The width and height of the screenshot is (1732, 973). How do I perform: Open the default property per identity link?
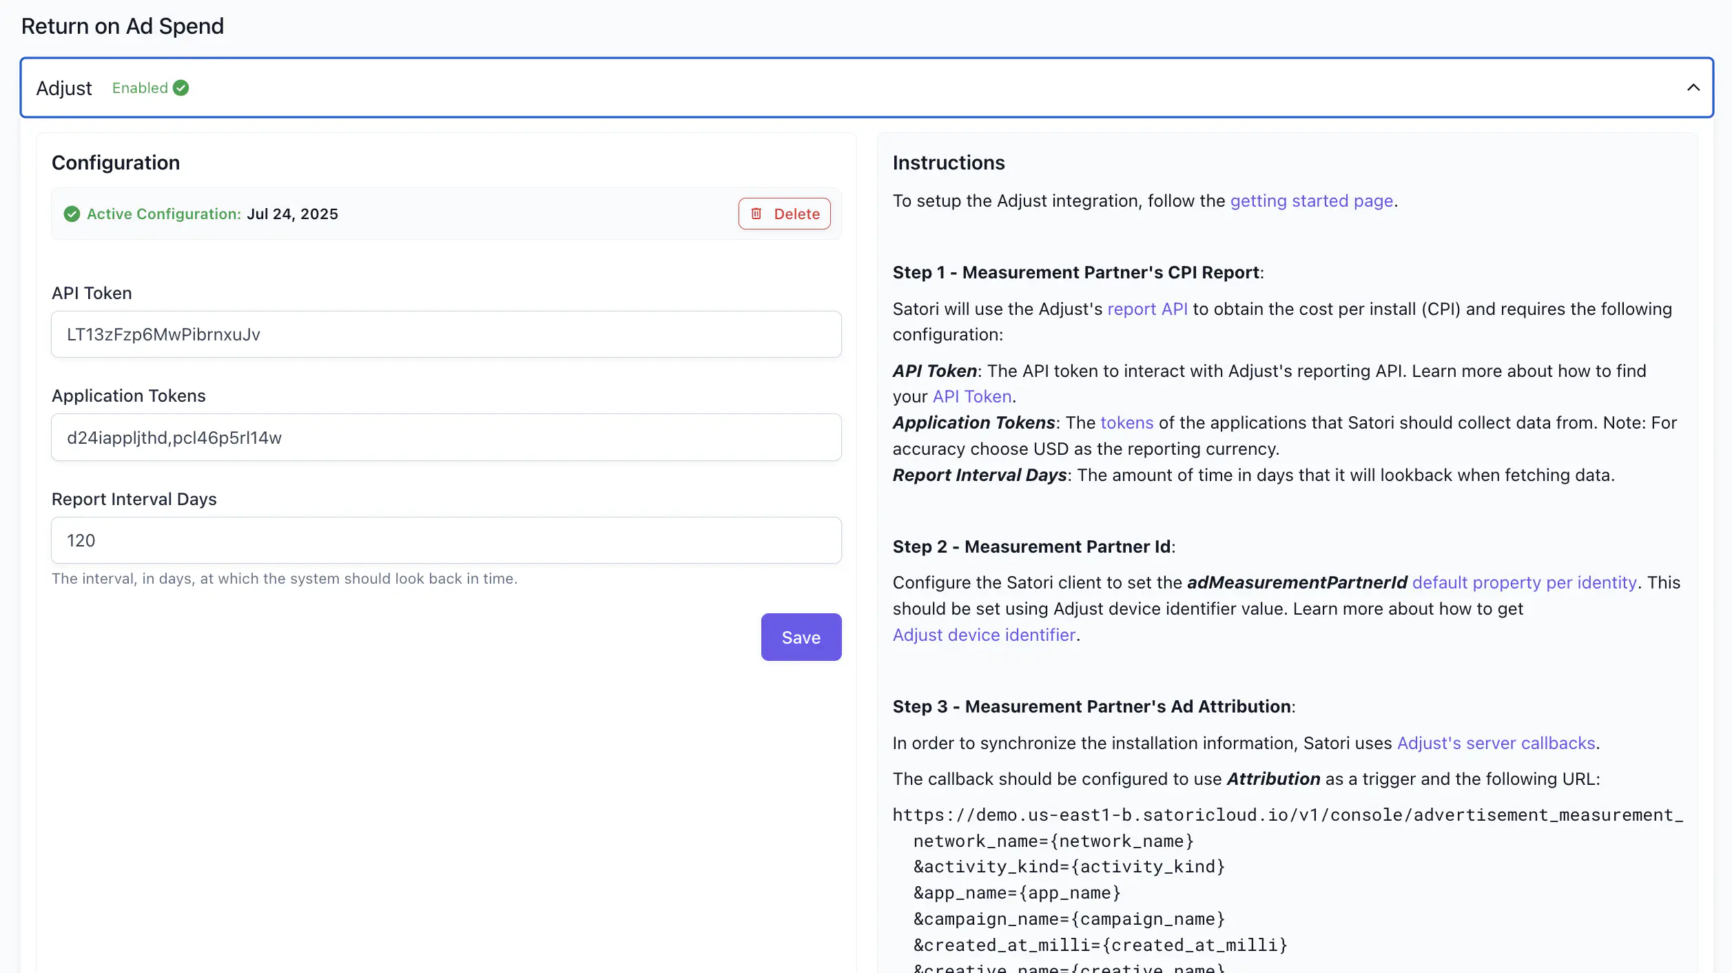pyautogui.click(x=1524, y=582)
